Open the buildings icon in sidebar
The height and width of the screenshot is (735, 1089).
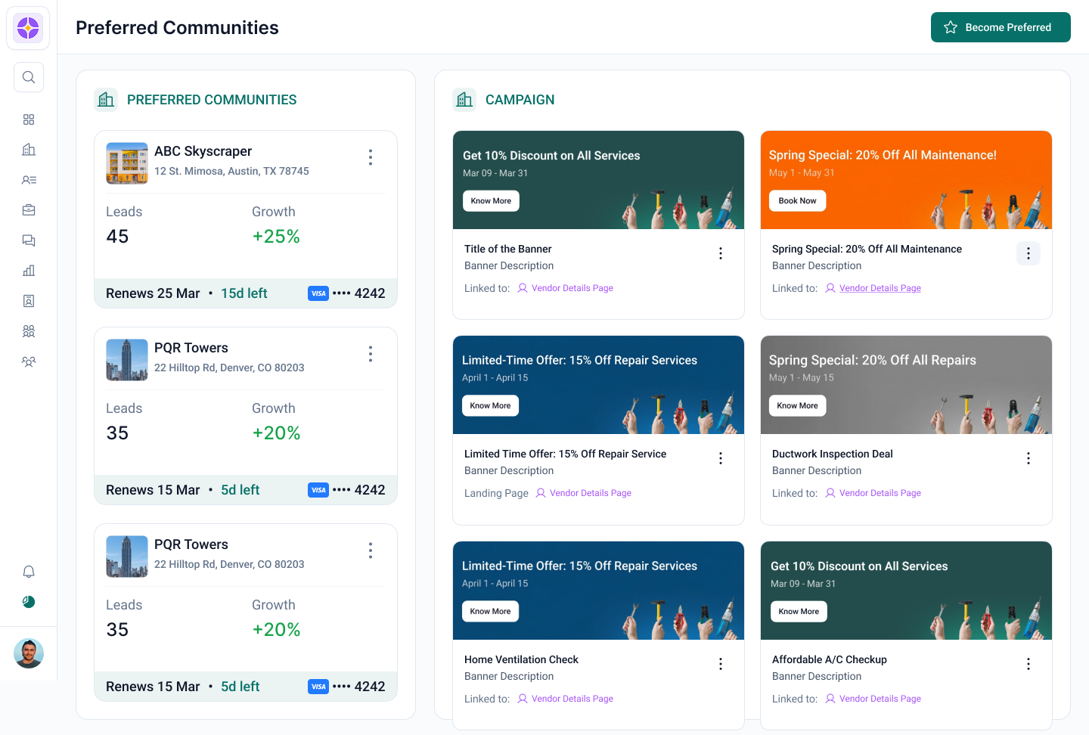point(29,150)
